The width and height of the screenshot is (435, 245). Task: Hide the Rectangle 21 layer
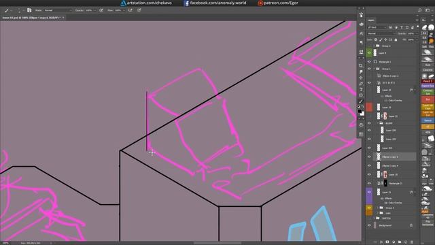(369, 183)
